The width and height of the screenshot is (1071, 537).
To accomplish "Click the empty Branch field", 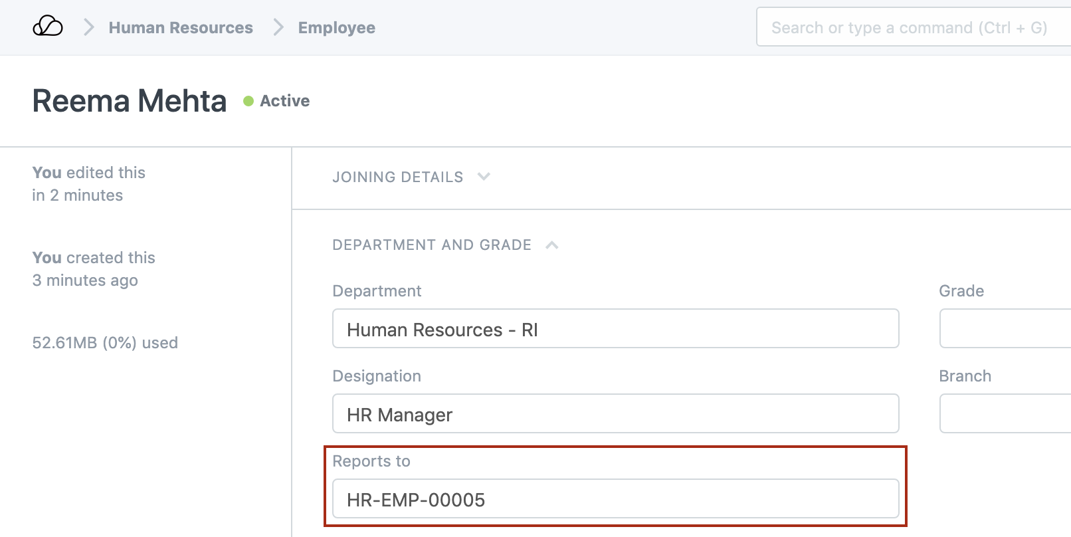I will click(1005, 414).
